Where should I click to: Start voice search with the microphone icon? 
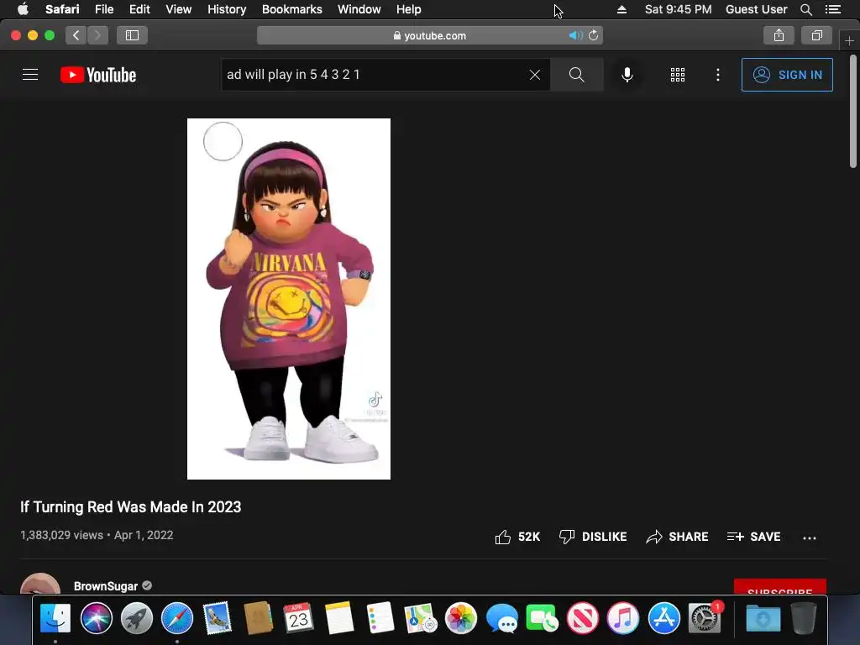(x=627, y=75)
